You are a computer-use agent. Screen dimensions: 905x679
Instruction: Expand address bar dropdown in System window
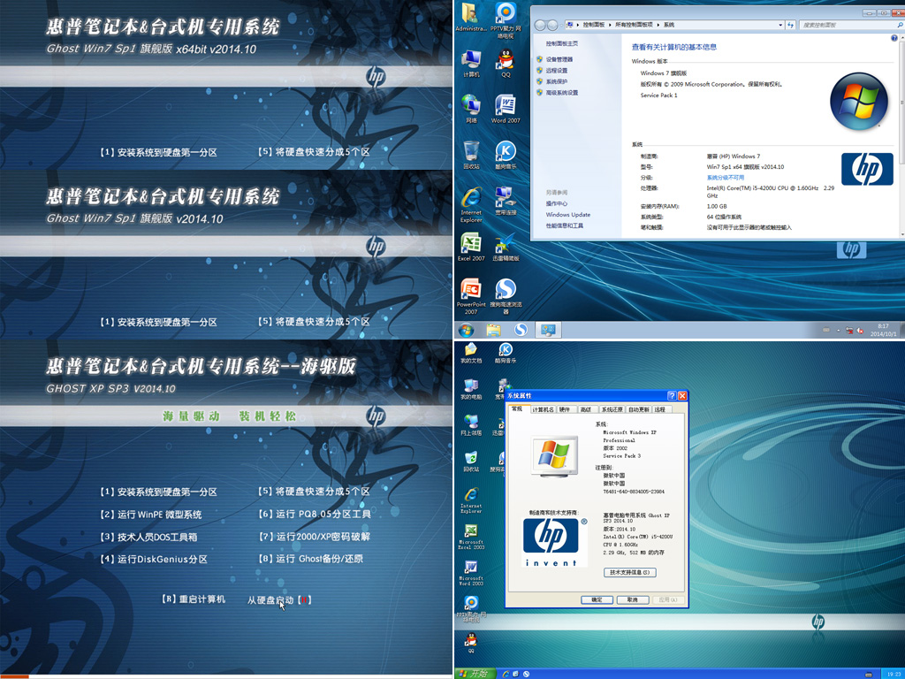click(780, 25)
